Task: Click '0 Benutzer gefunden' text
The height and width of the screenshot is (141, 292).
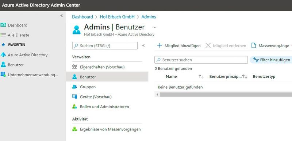Action: tap(173, 68)
